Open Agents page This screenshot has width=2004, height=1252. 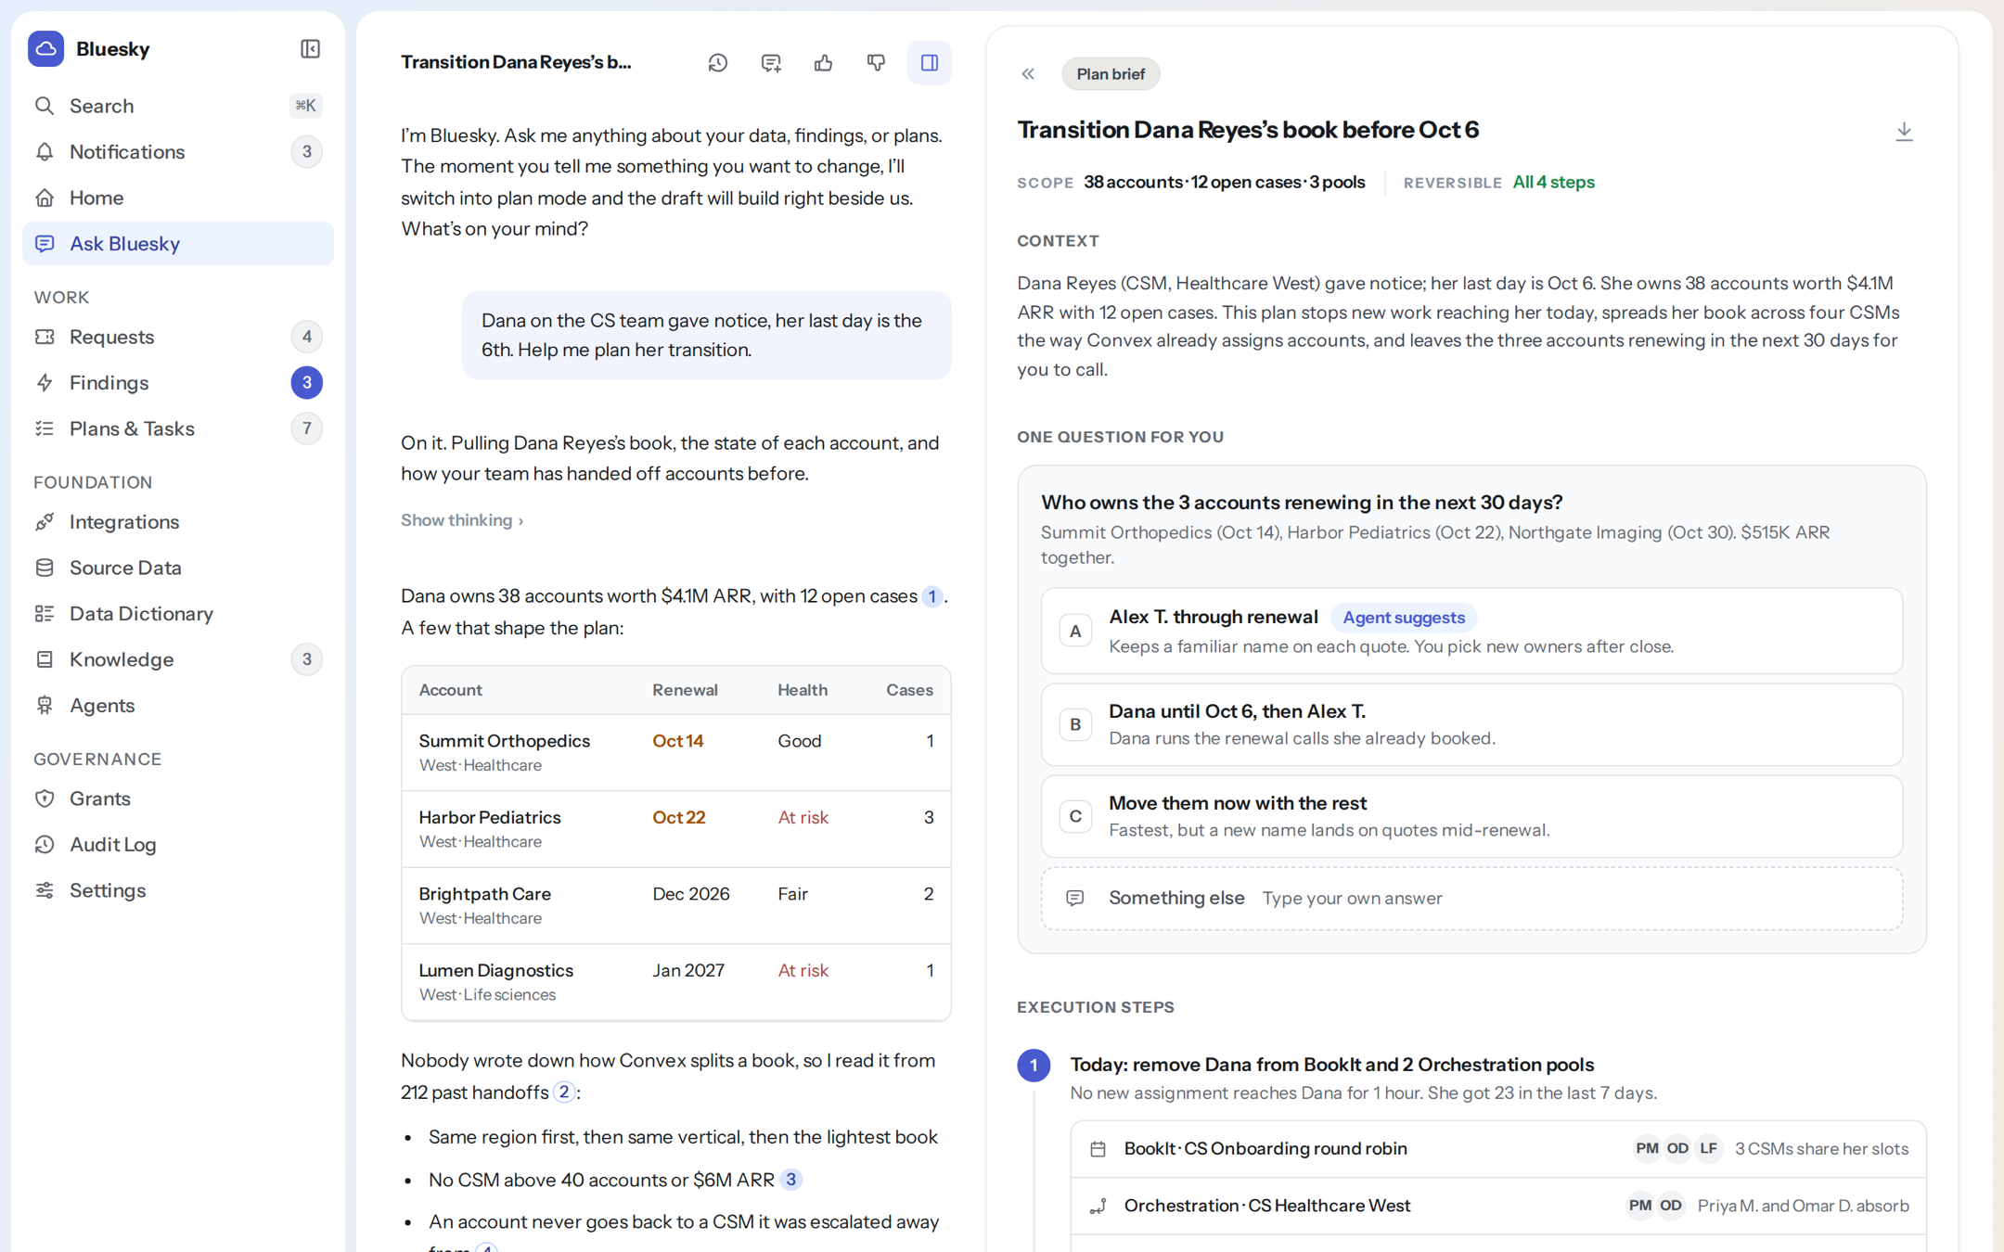pos(177,705)
